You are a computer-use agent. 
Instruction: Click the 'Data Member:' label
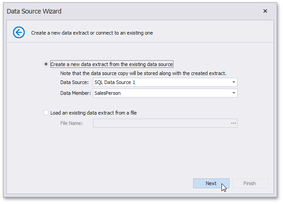[x=75, y=93]
